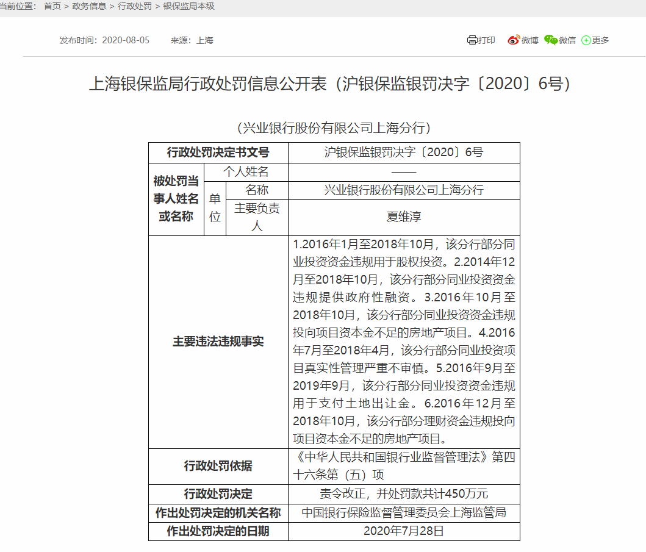Viewport: 646px width, 552px height.
Task: Open the 首页 breadcrumb link
Action: [52, 6]
